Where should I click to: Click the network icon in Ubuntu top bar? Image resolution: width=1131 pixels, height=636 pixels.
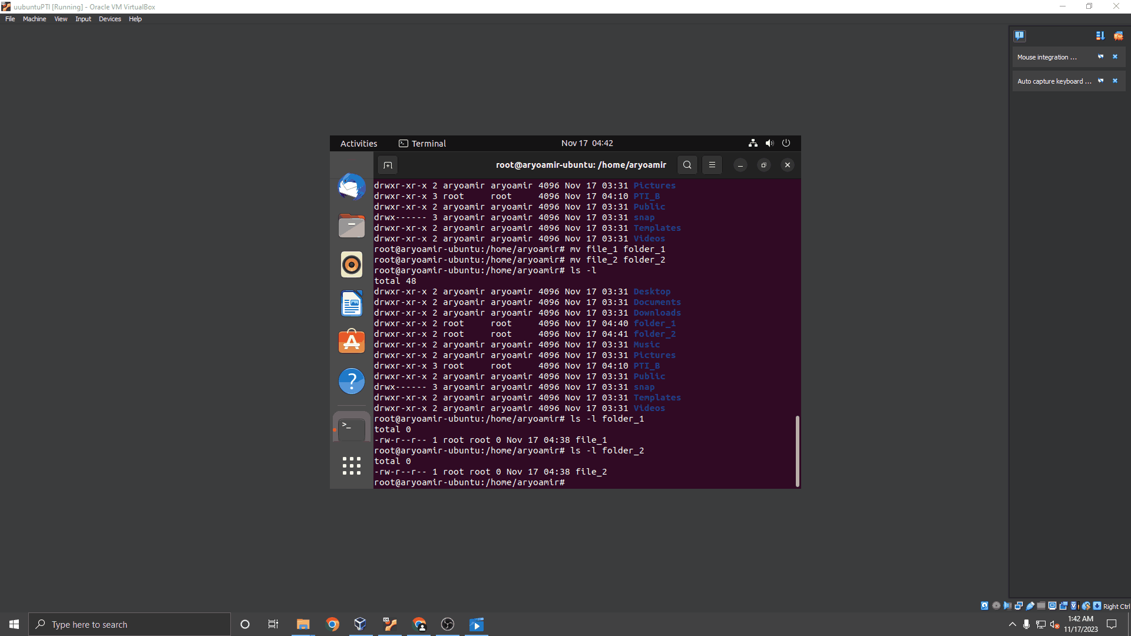pyautogui.click(x=753, y=143)
